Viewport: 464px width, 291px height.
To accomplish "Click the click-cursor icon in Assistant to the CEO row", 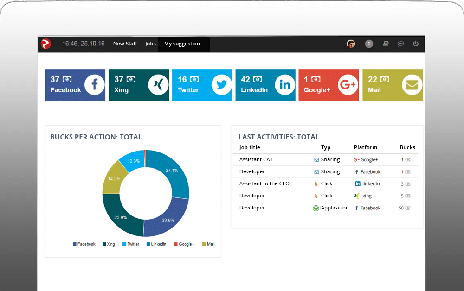I will pos(316,184).
